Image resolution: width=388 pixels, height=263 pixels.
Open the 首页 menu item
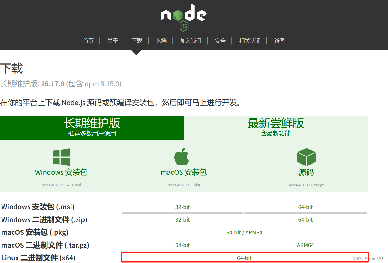88,41
